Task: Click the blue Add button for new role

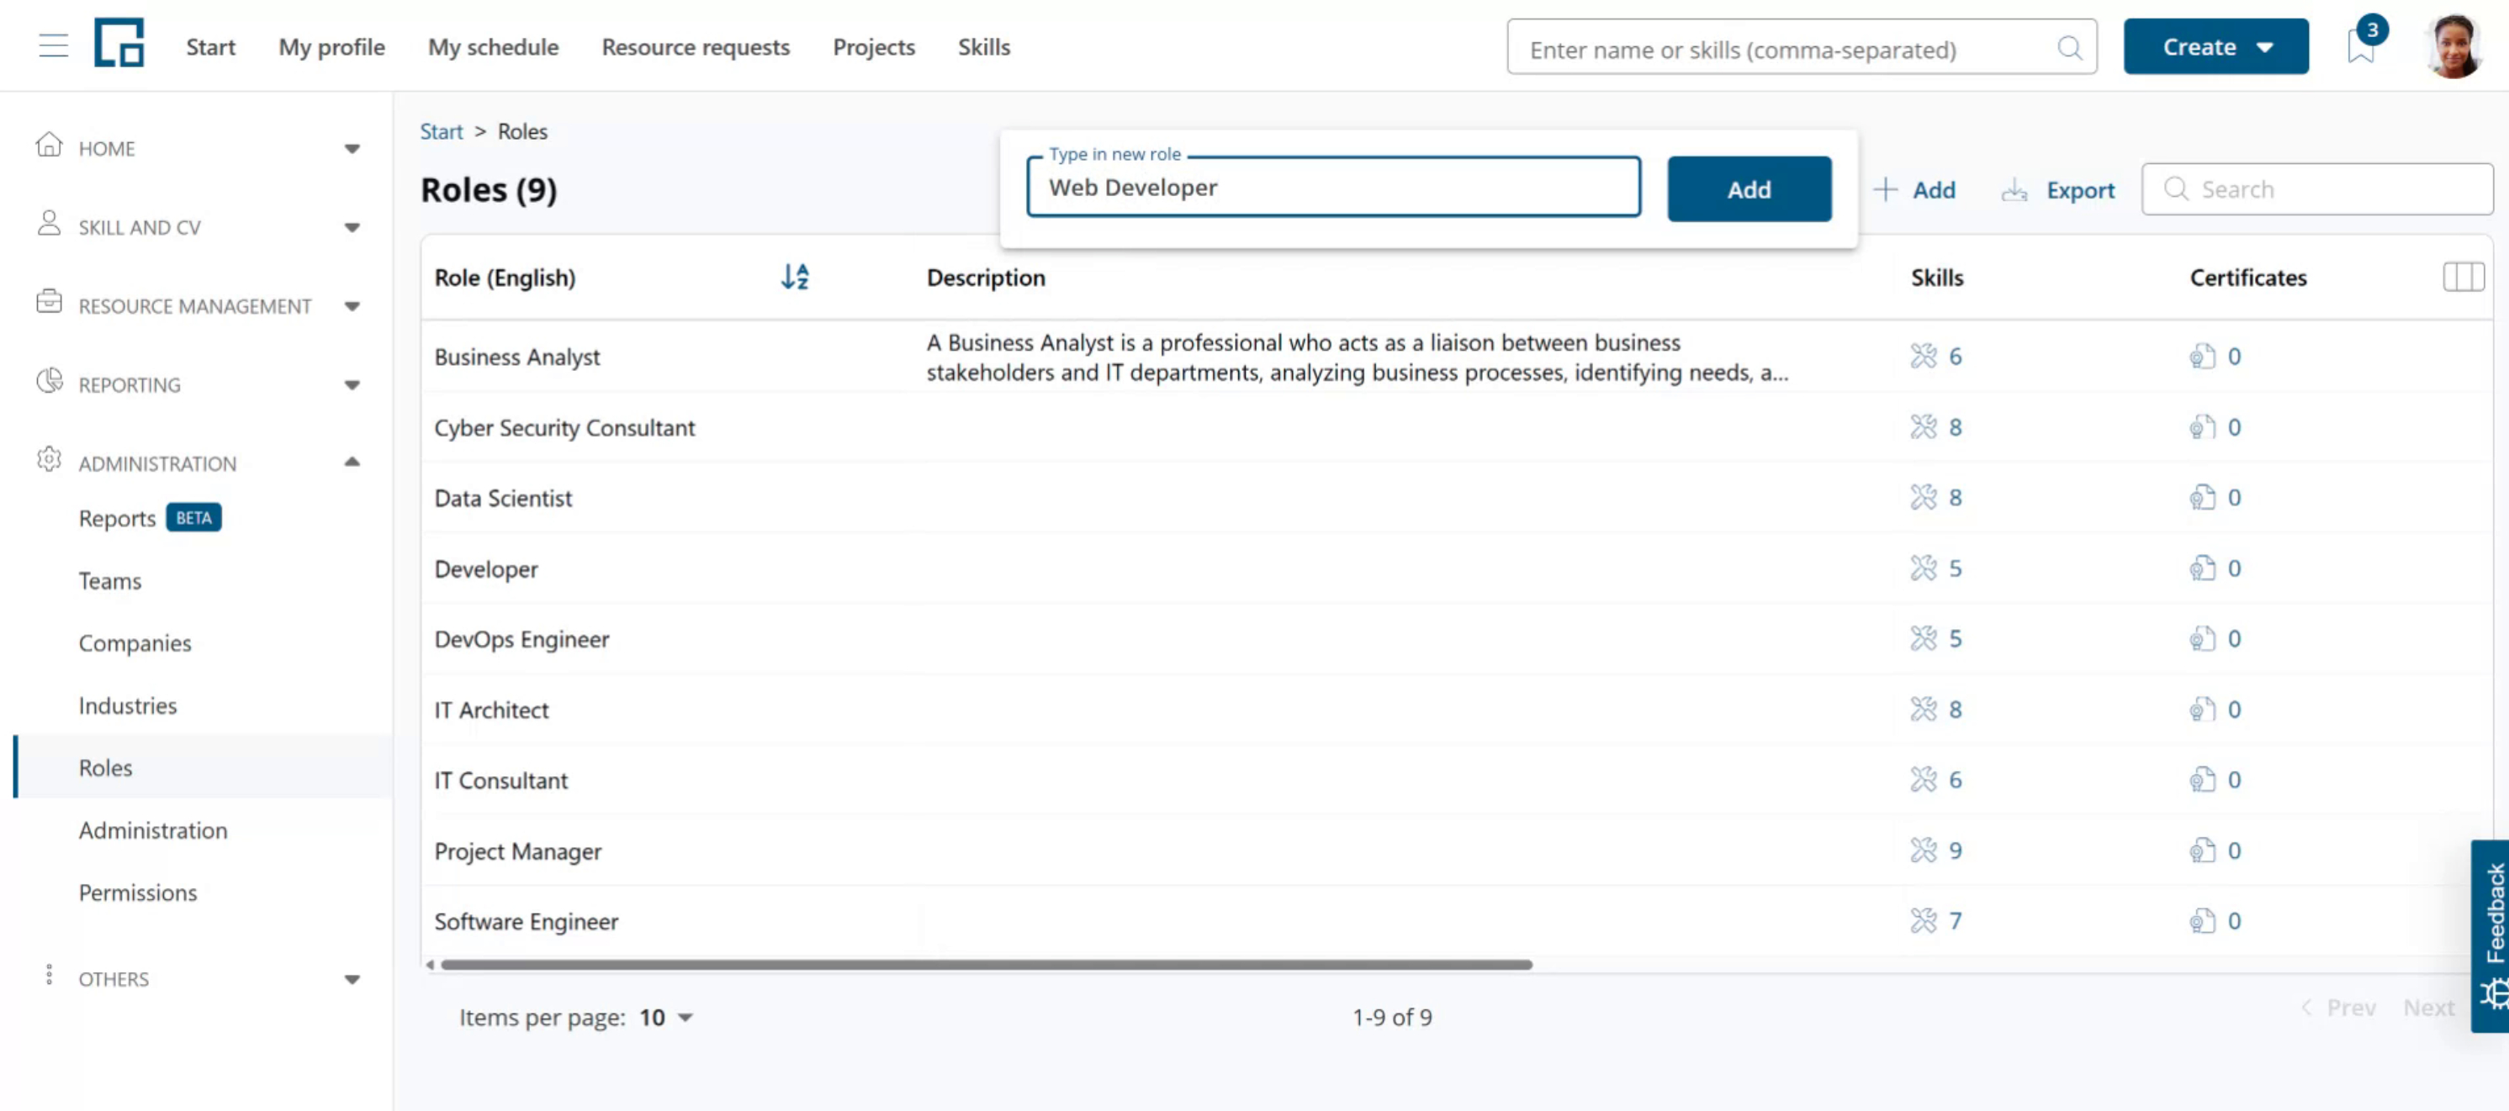Action: pyautogui.click(x=1749, y=189)
